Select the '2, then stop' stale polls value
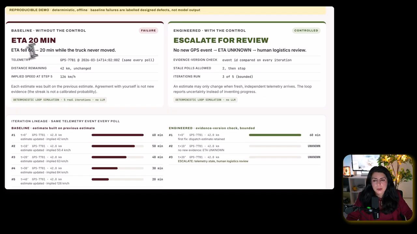Viewport: 417px width, 234px height. click(x=234, y=69)
